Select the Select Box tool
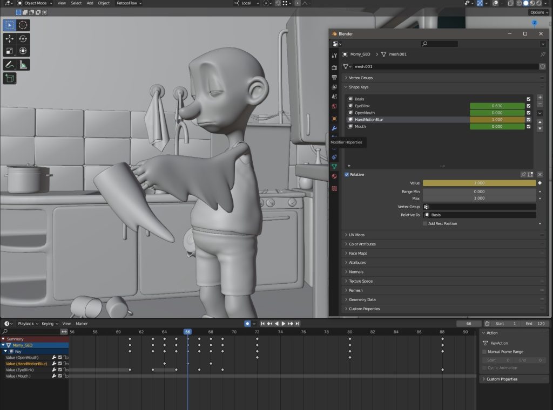Screen dimensions: 553x410 click(10, 25)
